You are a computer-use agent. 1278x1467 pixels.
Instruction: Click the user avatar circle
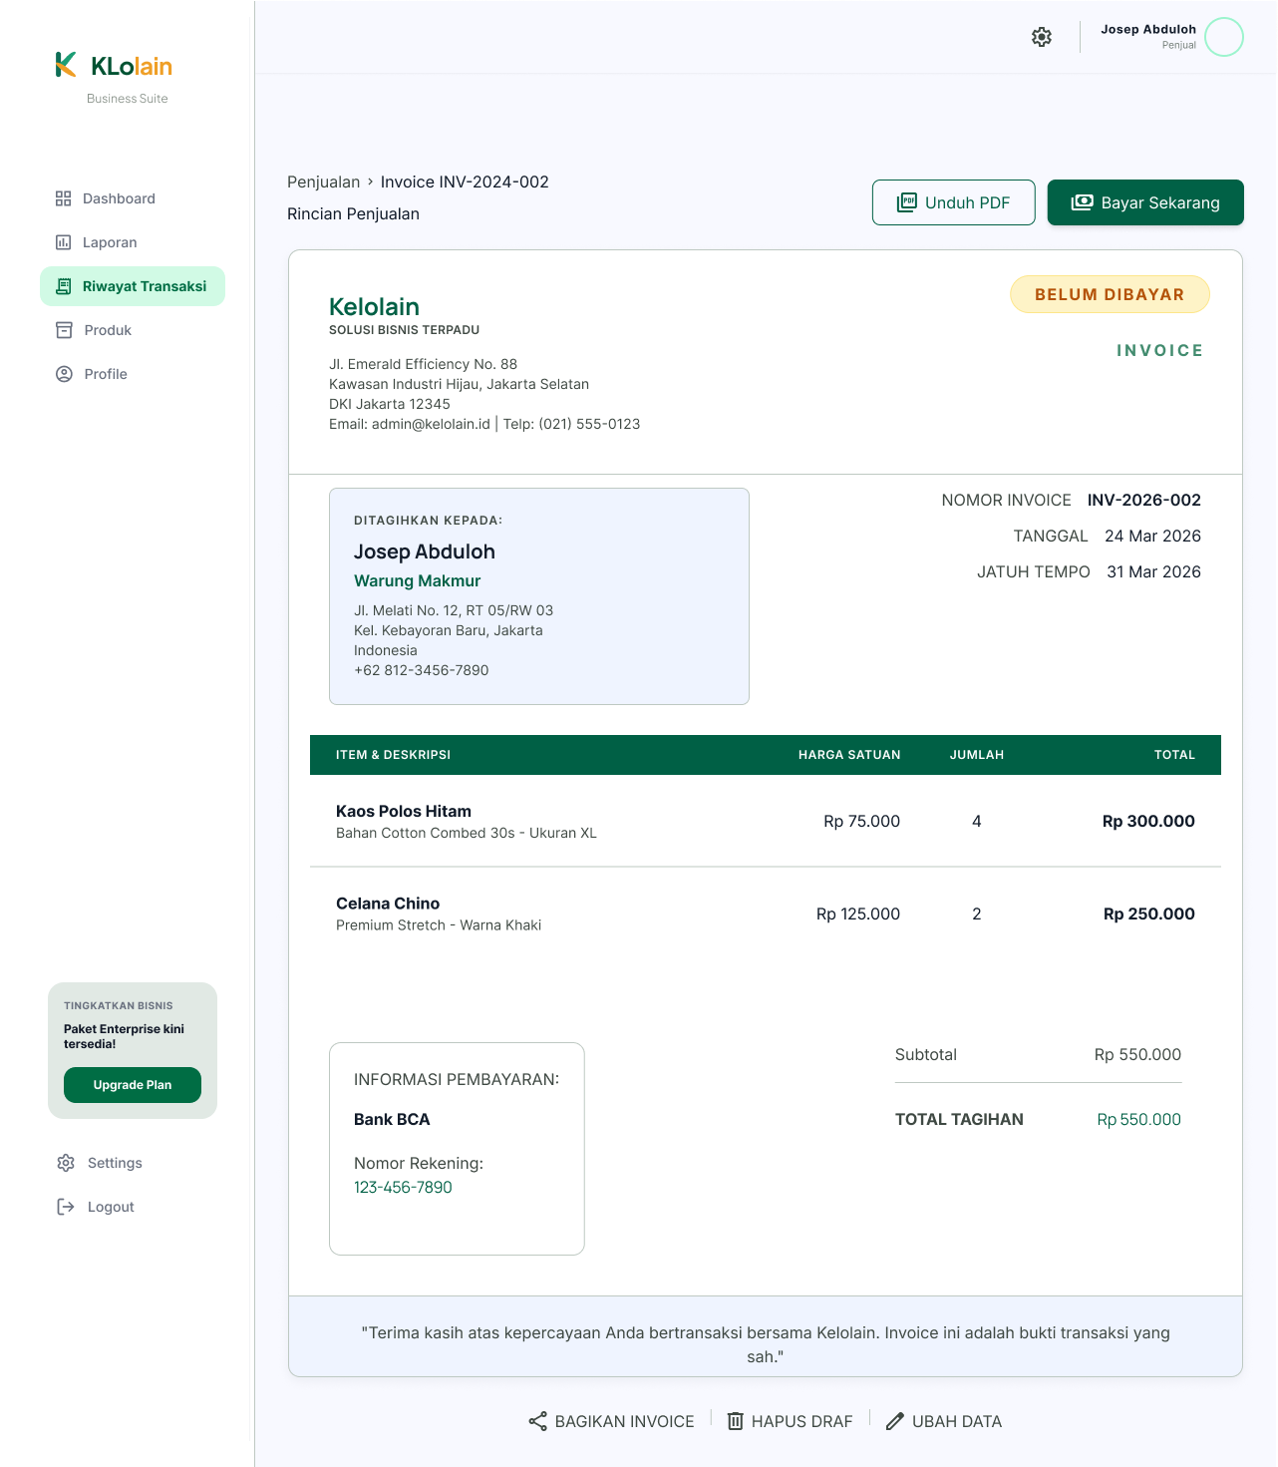click(1224, 37)
